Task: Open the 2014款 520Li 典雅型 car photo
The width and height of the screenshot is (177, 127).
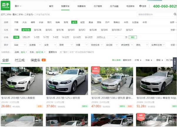Action: tap(22, 81)
